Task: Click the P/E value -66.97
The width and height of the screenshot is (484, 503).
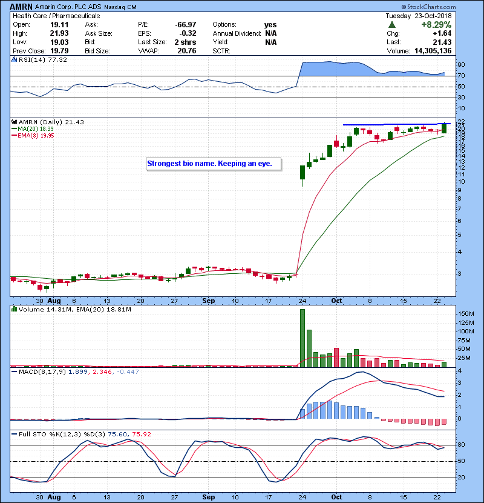Action: click(186, 25)
